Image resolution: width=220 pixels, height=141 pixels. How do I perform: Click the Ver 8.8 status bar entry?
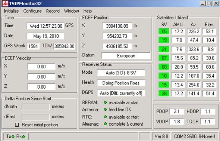point(161,136)
